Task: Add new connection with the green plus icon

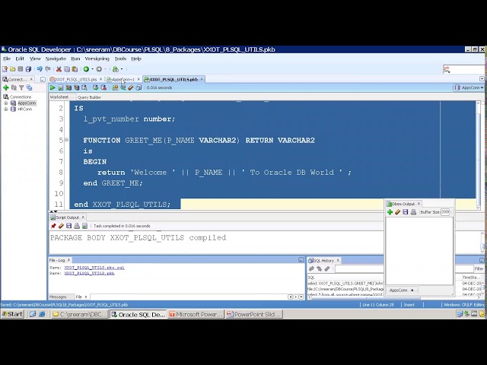Action: tap(5, 88)
